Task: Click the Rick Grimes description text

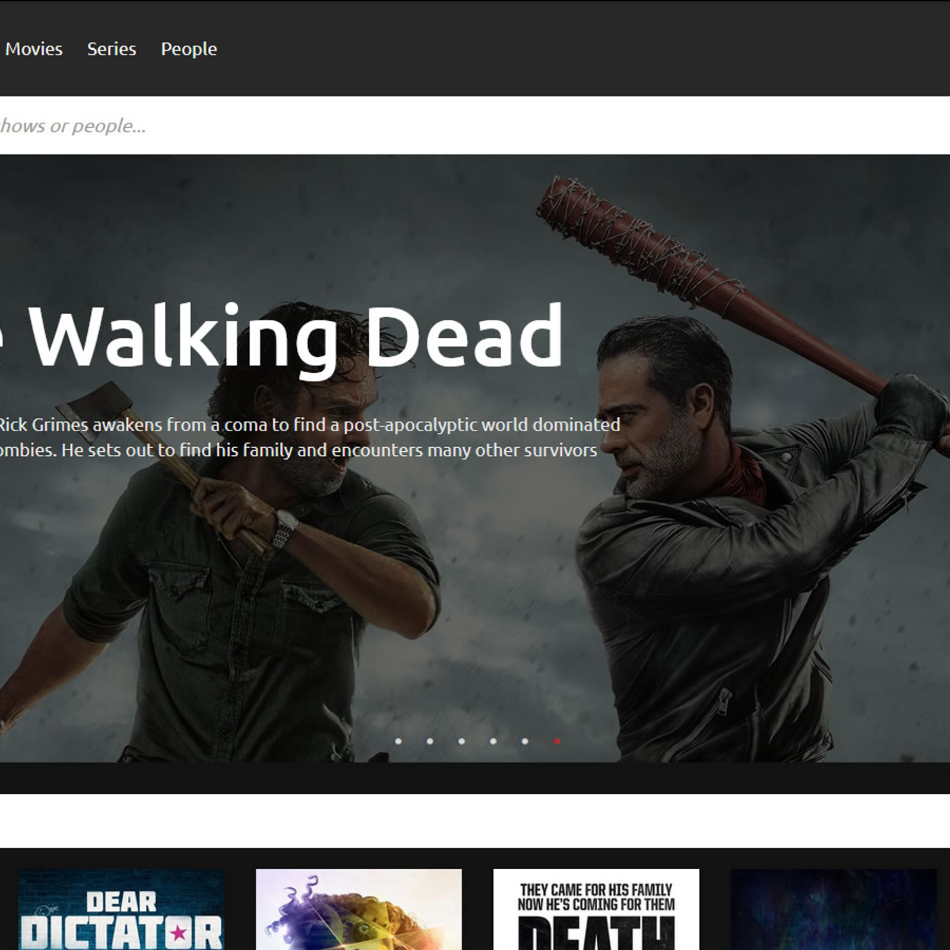Action: click(x=309, y=438)
